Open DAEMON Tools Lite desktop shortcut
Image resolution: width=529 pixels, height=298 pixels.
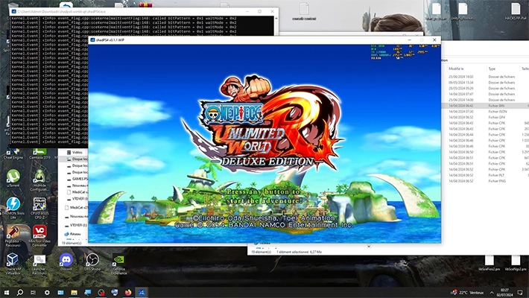[x=13, y=207]
